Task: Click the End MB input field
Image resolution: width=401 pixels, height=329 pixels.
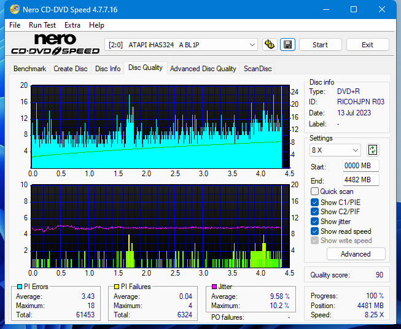Action: click(360, 180)
